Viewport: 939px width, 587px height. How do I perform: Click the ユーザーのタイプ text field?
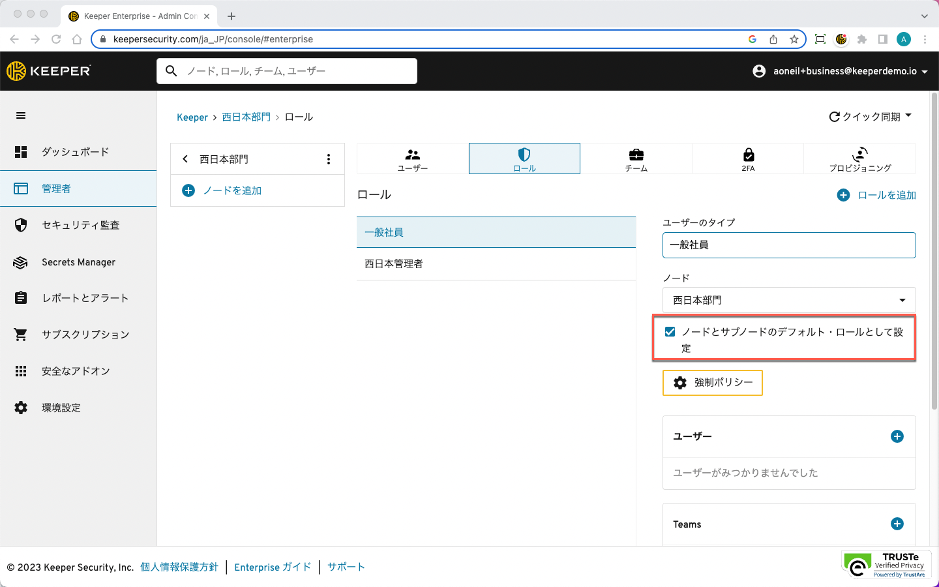pyautogui.click(x=788, y=245)
